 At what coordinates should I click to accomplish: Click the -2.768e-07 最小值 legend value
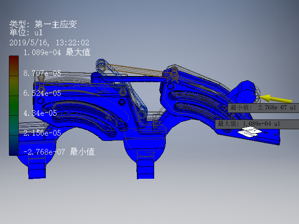[59, 152]
